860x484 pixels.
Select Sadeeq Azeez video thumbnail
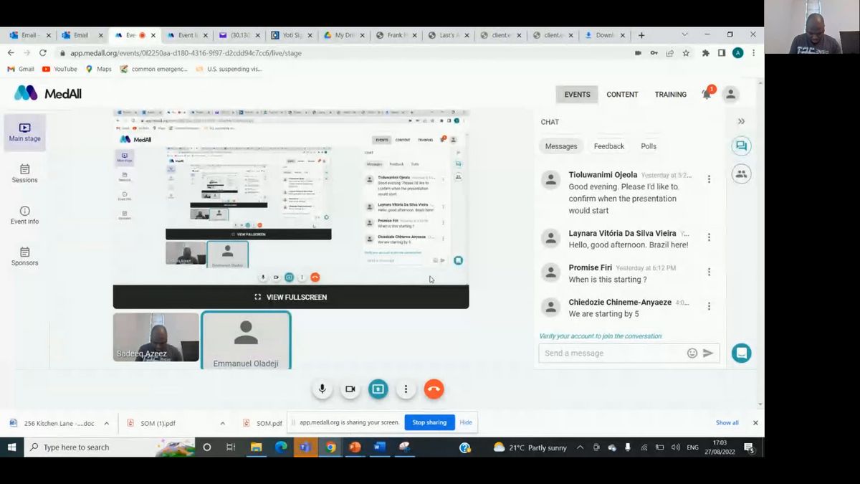pos(156,337)
